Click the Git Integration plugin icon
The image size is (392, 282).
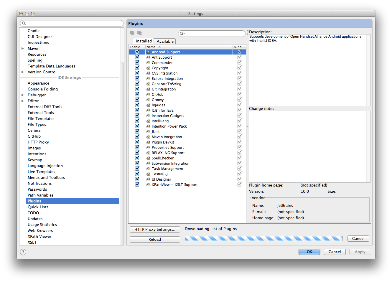coord(149,89)
